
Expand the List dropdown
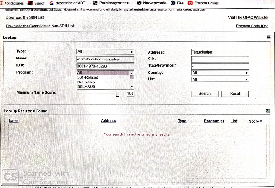[220, 80]
